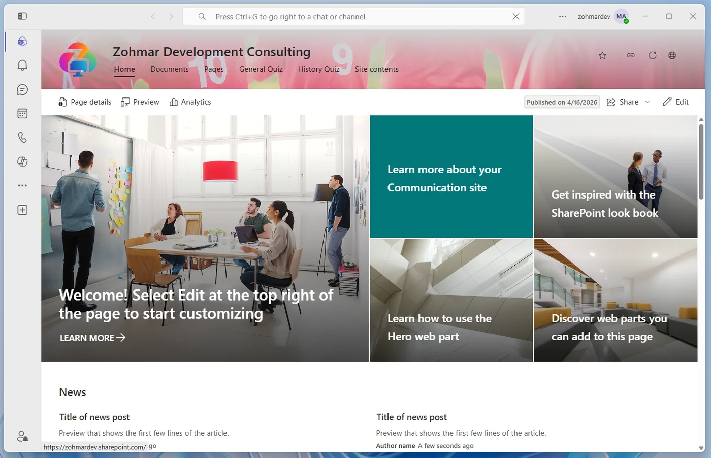Open the OneDrive/apps icon below Calls

pyautogui.click(x=22, y=161)
